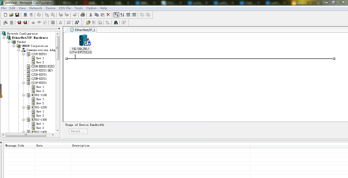Image resolution: width=348 pixels, height=178 pixels.
Task: Enable the detailed list view mode
Action: (x=134, y=15)
